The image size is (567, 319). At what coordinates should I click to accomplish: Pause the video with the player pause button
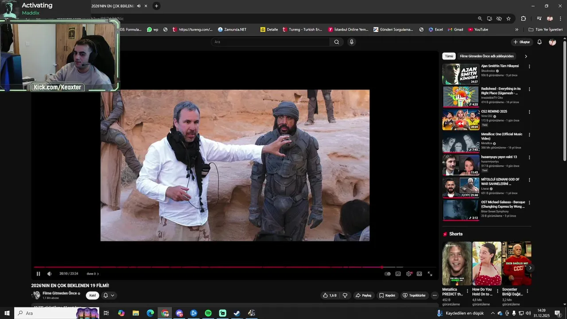coord(38,274)
